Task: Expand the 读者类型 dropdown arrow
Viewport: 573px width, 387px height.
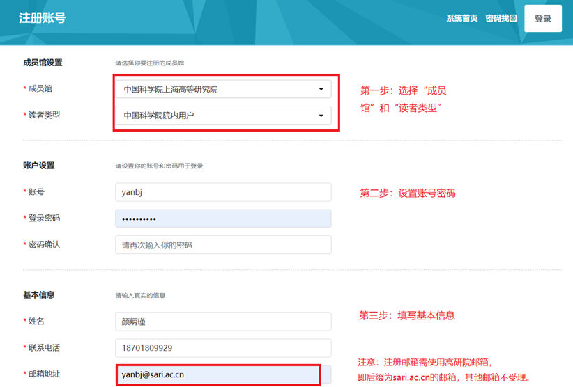Action: coord(321,116)
